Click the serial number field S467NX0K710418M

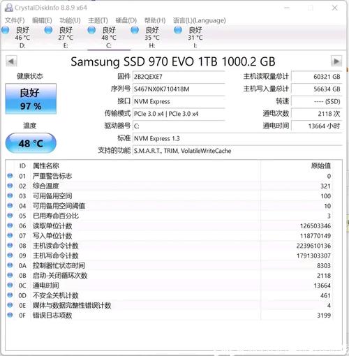pyautogui.click(x=179, y=89)
